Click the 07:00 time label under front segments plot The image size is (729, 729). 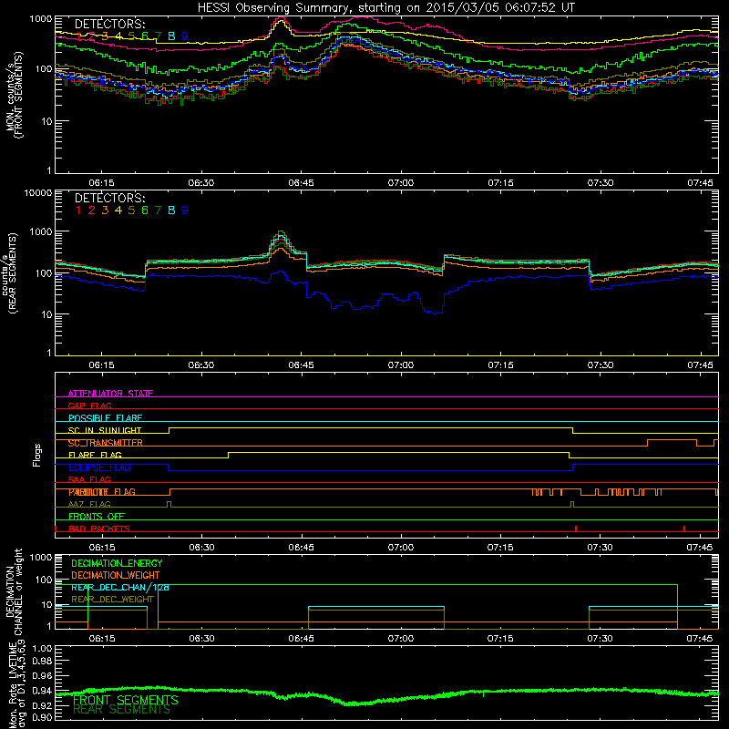[x=401, y=183]
